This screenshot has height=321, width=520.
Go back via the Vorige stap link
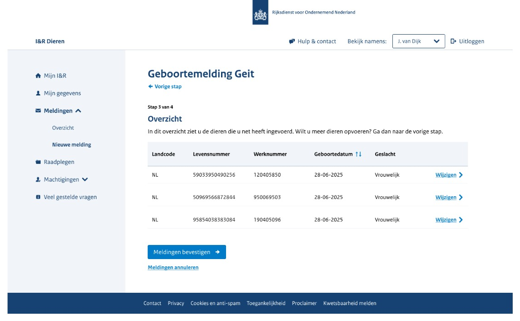click(168, 87)
